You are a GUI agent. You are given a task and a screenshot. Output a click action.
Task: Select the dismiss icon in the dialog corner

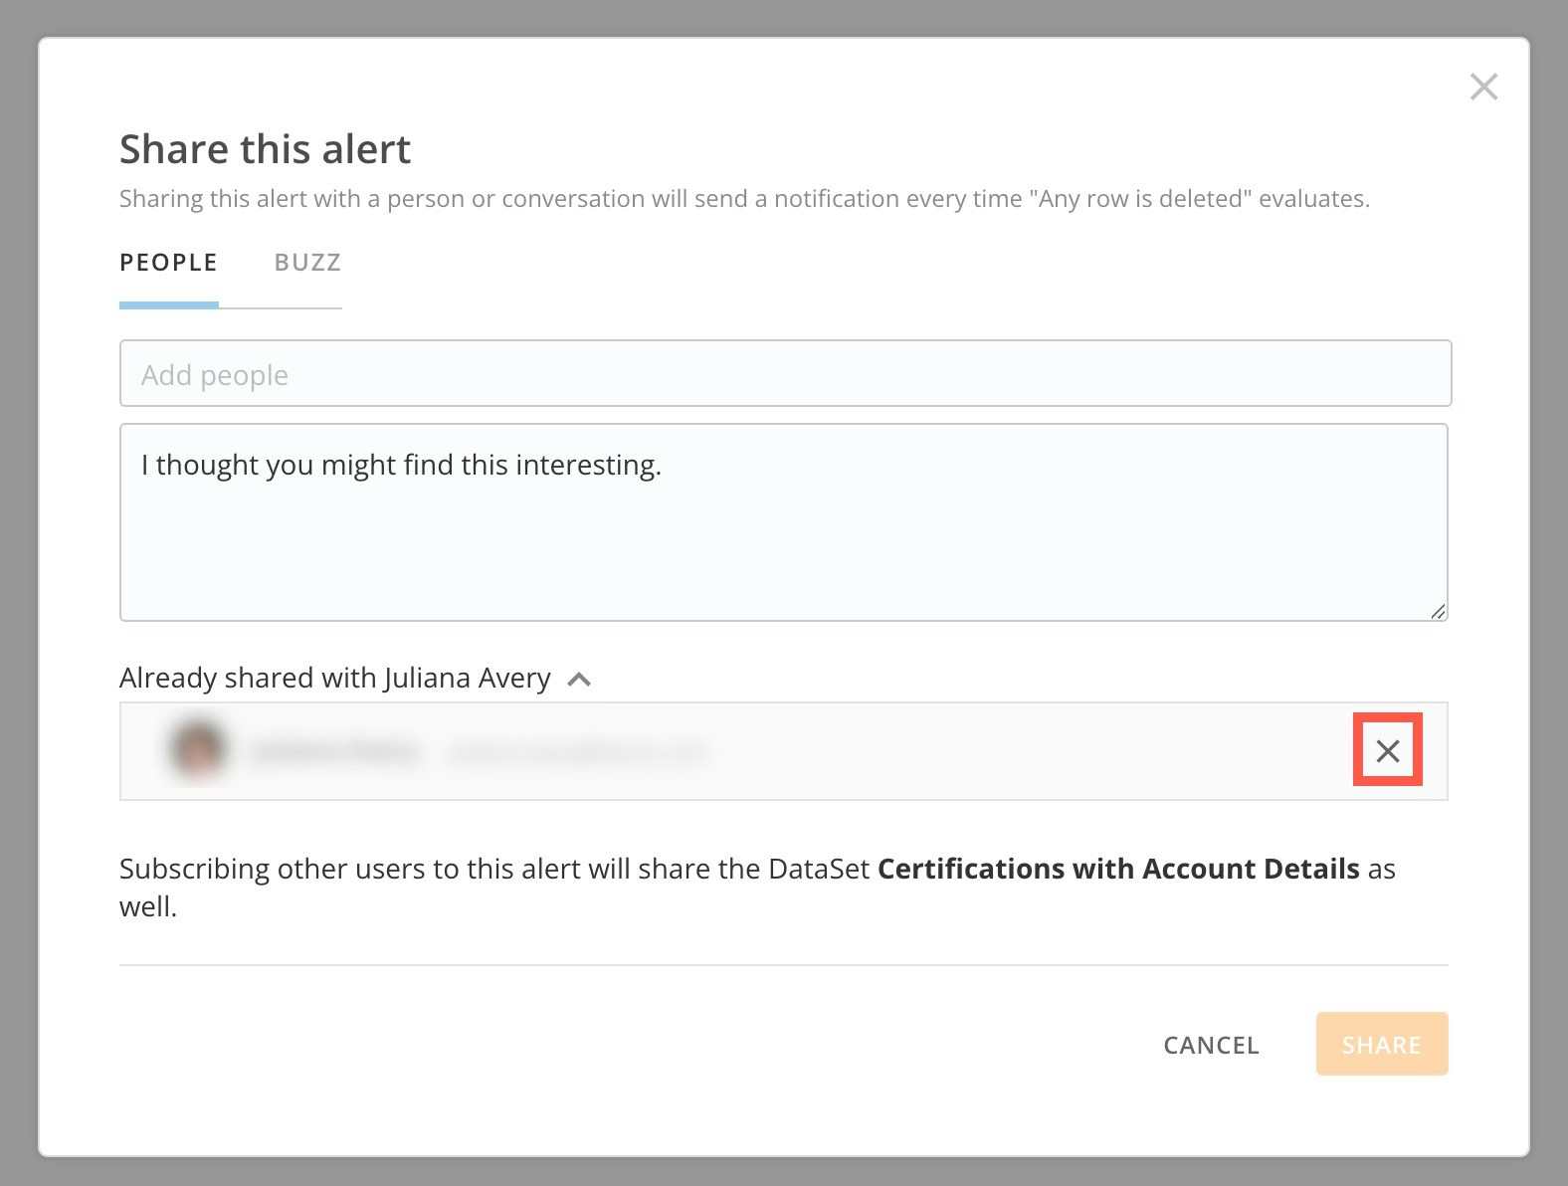(x=1483, y=87)
